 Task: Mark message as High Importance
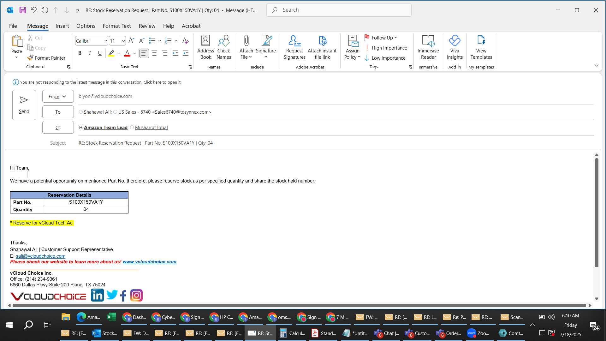(x=386, y=48)
